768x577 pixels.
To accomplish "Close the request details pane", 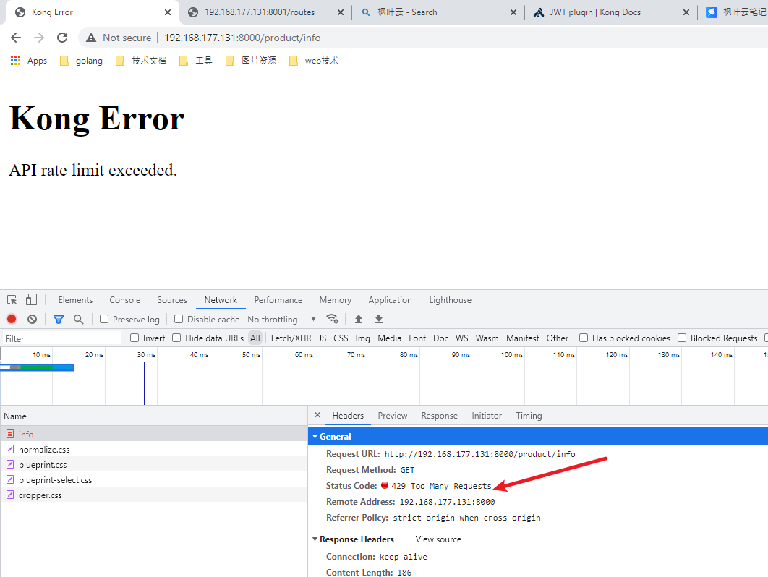I will [317, 415].
